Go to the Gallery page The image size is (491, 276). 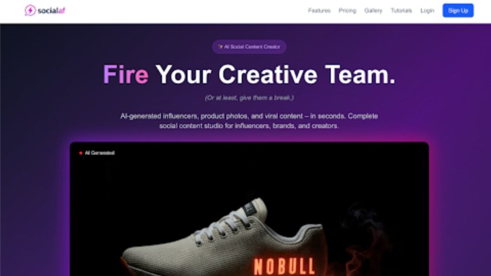point(373,11)
